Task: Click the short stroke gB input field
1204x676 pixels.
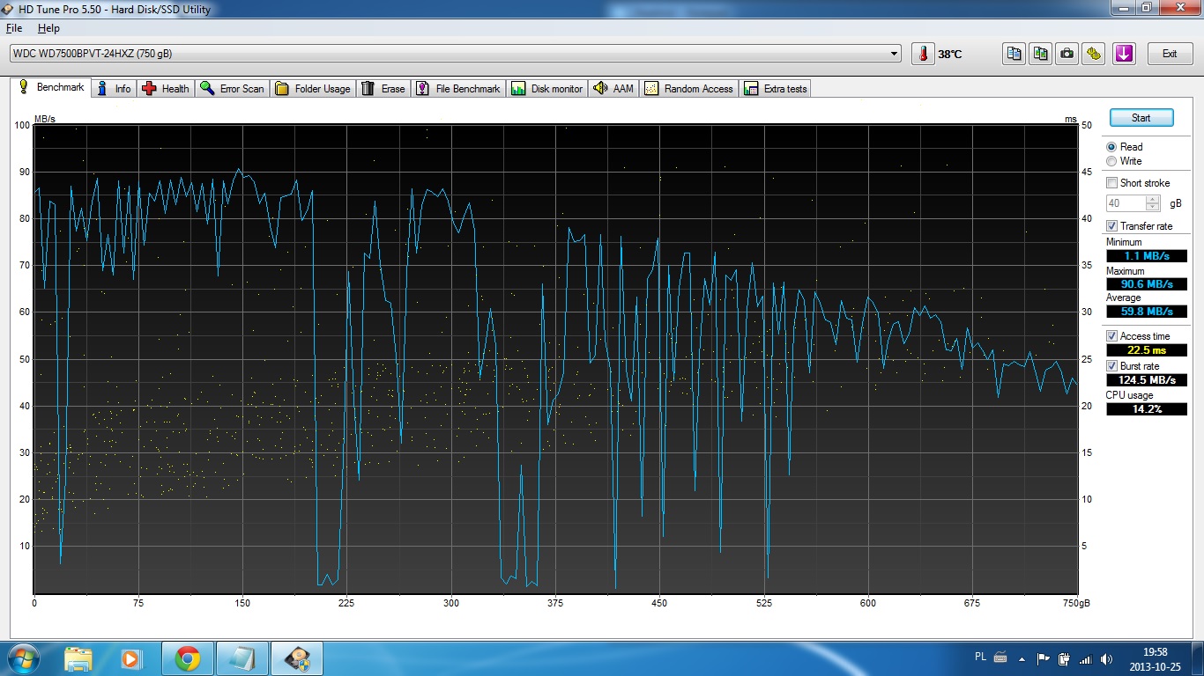Action: 1126,202
